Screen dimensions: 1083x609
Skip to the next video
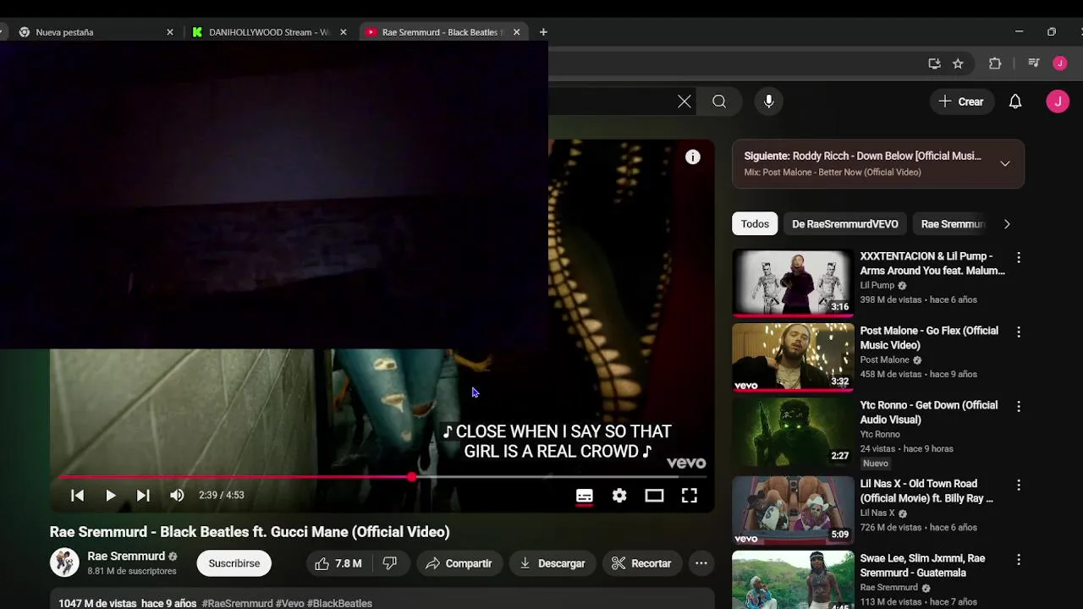pos(143,496)
